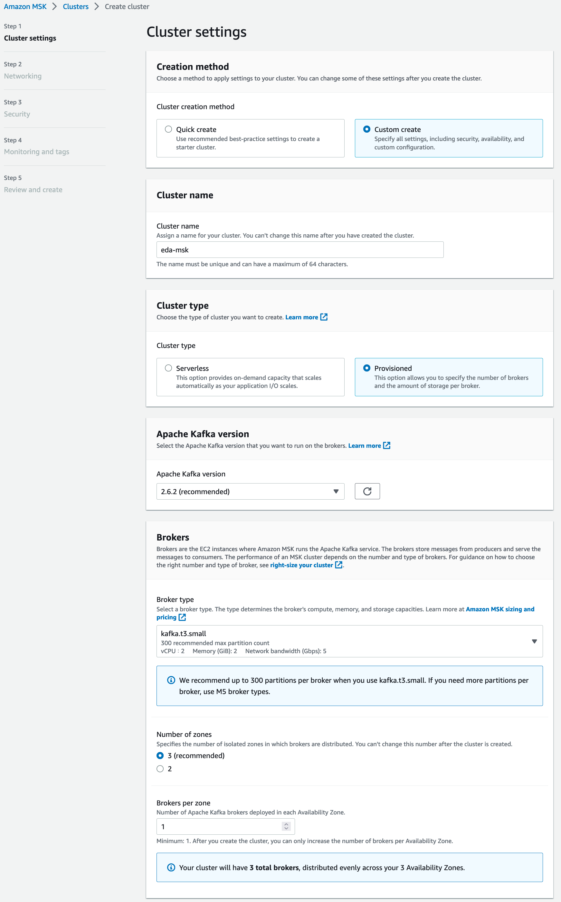Click external link icon beside Cluster type Learn more

pos(324,317)
